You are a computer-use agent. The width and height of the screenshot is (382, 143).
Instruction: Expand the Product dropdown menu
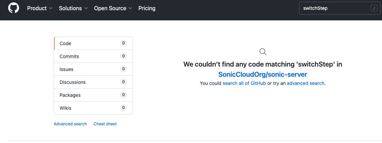(x=40, y=8)
